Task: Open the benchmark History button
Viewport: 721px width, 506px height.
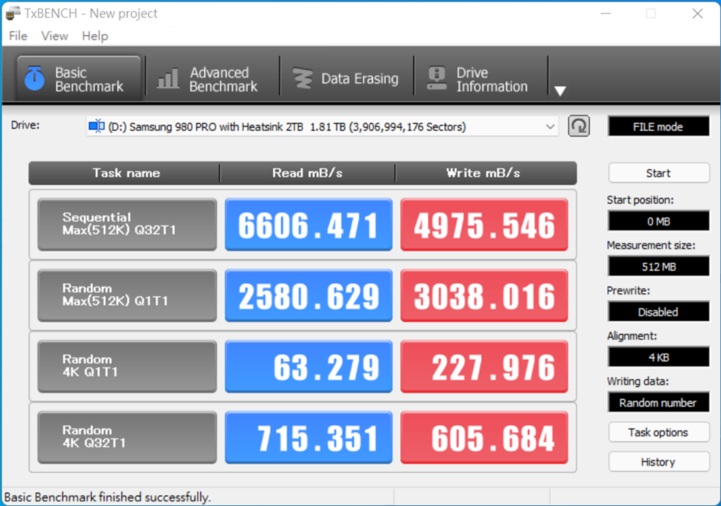Action: pos(659,462)
